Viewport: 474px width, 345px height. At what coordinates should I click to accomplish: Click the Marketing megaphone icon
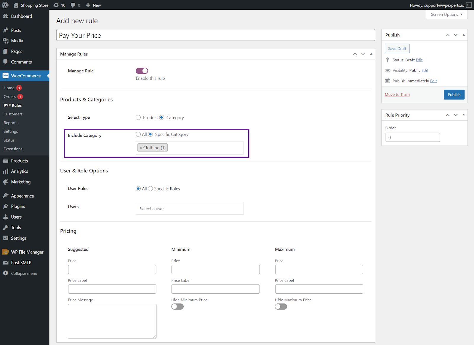click(x=6, y=182)
